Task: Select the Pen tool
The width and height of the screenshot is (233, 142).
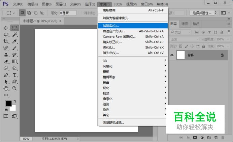Action: point(6,75)
